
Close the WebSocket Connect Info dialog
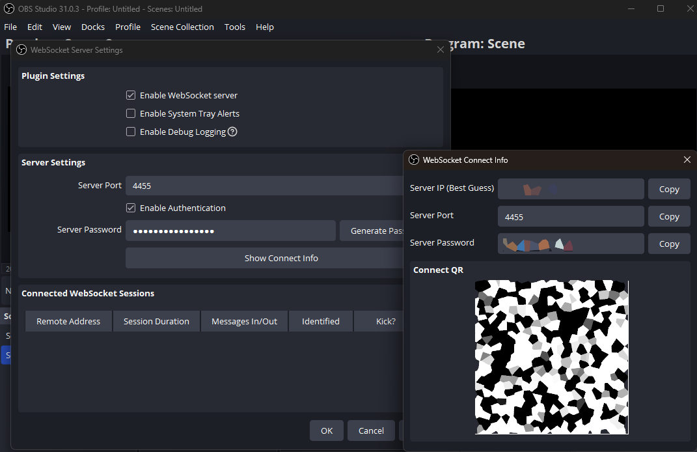[687, 160]
